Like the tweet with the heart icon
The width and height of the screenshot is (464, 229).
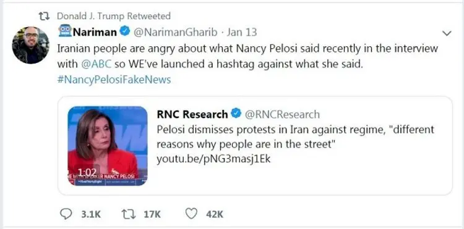pyautogui.click(x=191, y=214)
